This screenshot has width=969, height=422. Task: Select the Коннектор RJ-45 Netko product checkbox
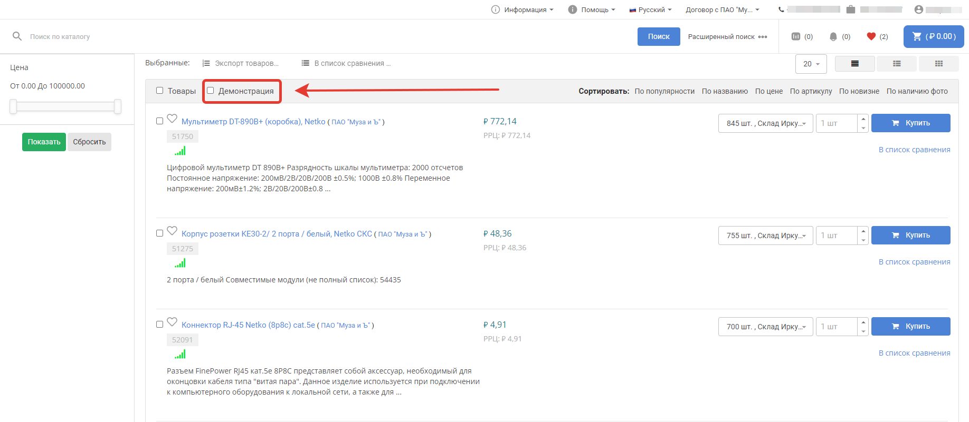160,325
